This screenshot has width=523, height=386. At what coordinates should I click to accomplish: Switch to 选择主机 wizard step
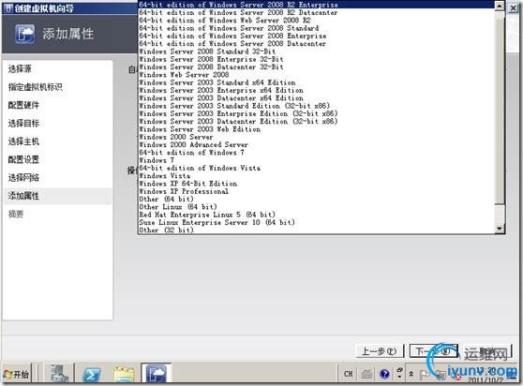23,141
